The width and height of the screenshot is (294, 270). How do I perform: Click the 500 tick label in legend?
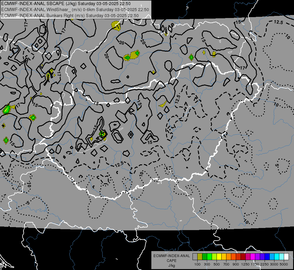pos(217,264)
